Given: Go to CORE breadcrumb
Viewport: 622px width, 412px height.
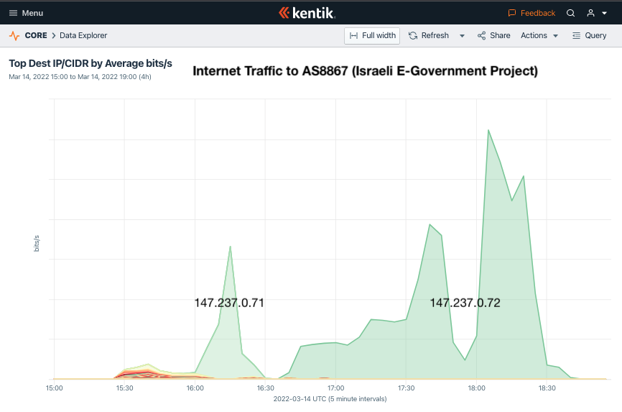Looking at the screenshot, I should point(36,35).
